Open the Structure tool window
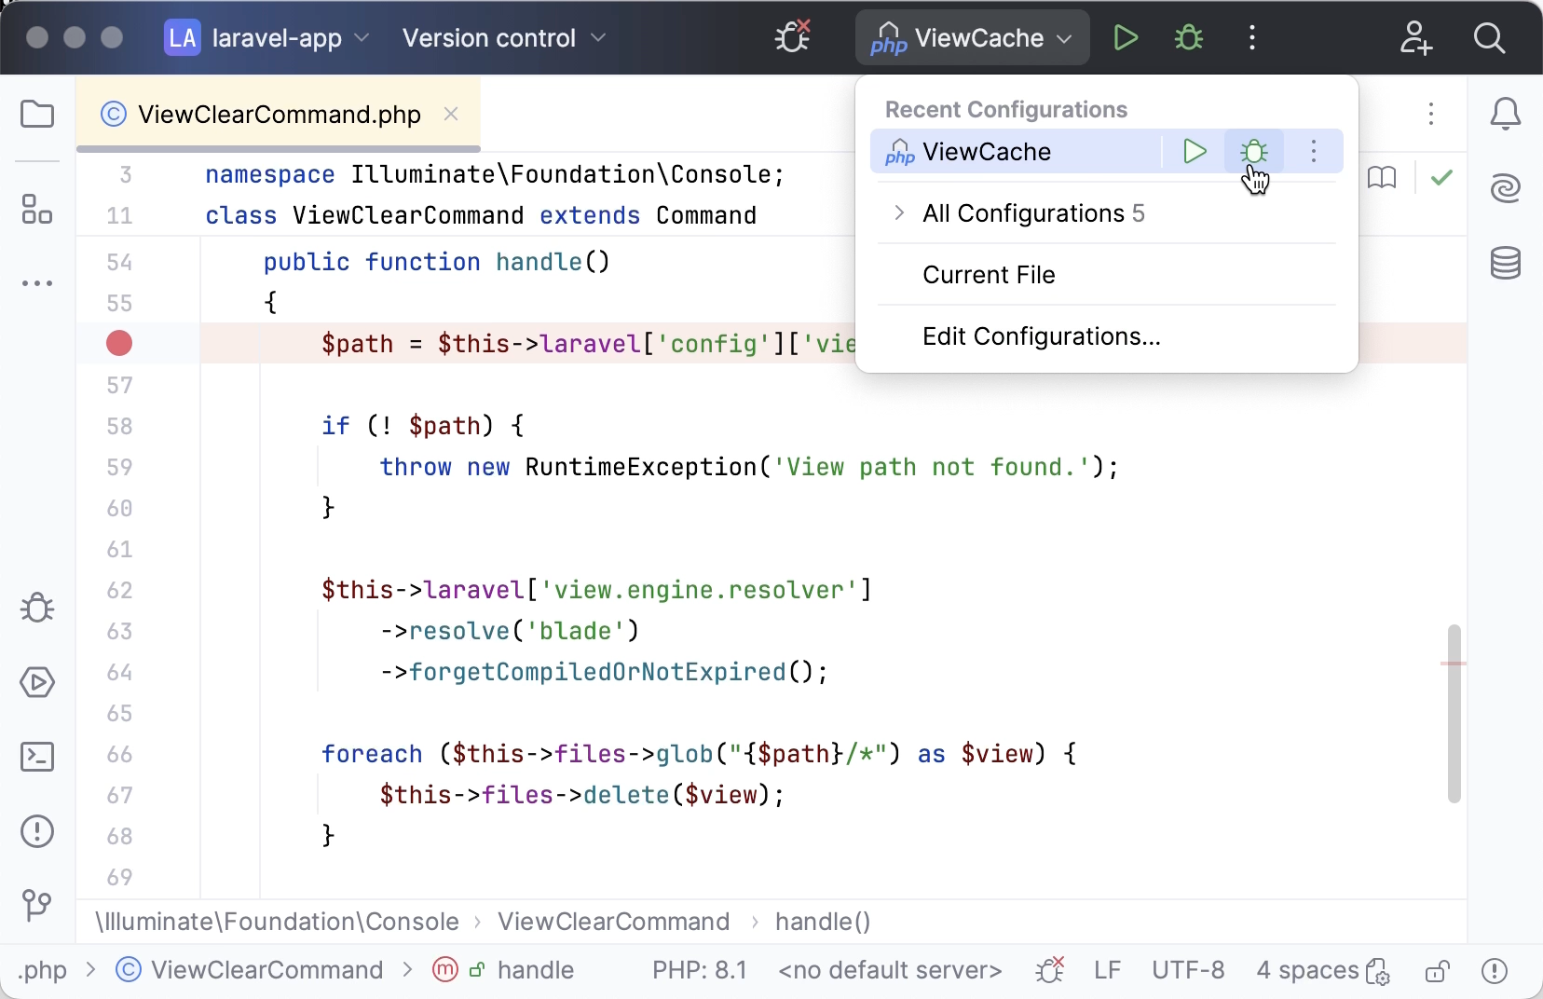The image size is (1543, 999). click(37, 210)
